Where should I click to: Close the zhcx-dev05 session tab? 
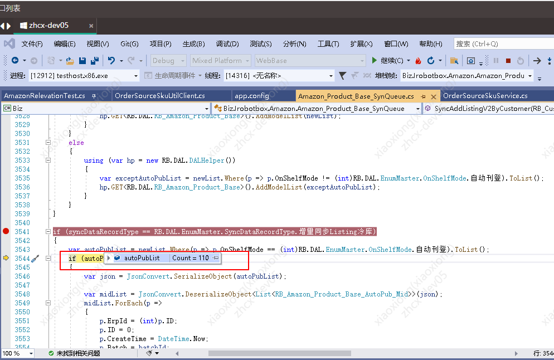pyautogui.click(x=91, y=26)
